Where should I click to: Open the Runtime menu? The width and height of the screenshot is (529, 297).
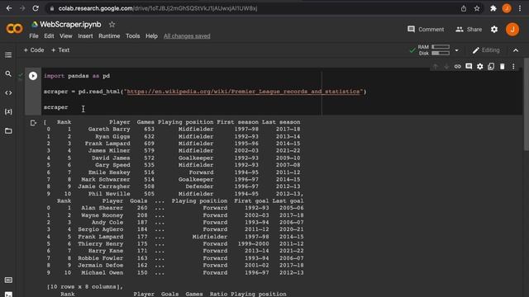109,36
